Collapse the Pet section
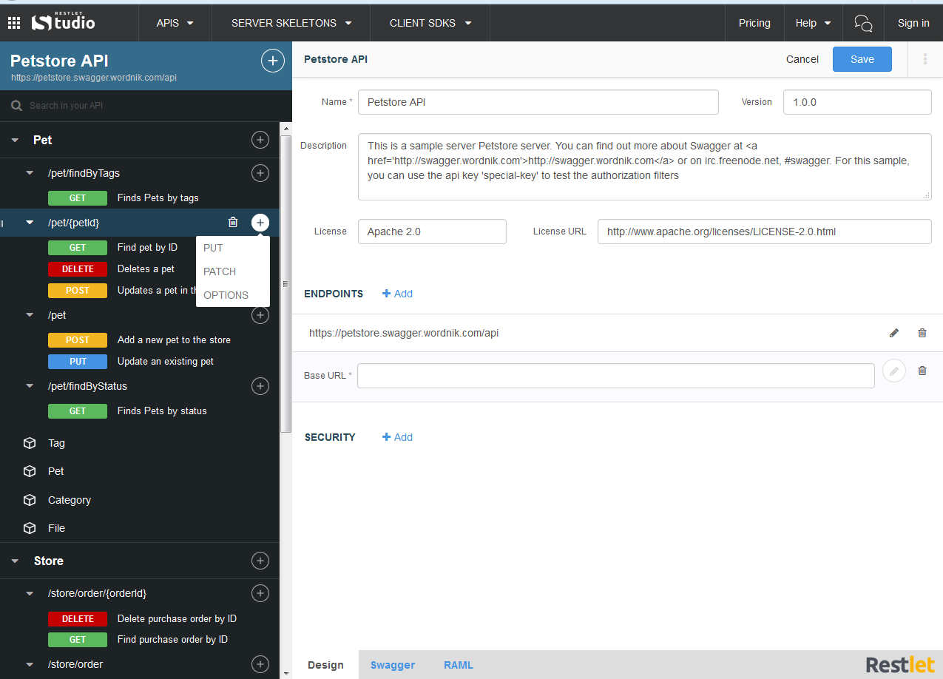Image resolution: width=943 pixels, height=679 pixels. pos(15,141)
